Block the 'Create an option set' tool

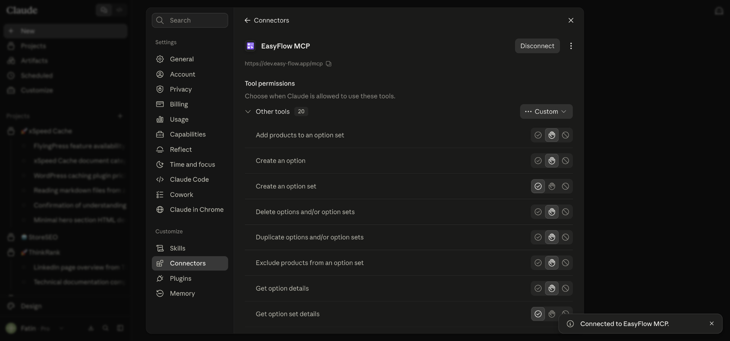coord(566,187)
